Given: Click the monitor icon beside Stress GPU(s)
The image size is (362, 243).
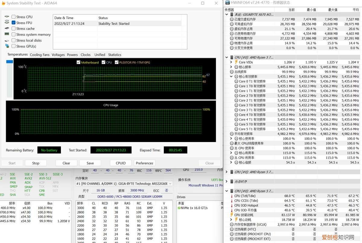Looking at the screenshot, I should (7, 46).
